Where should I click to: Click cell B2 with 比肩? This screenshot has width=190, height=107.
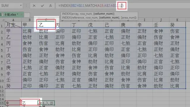point(30,31)
